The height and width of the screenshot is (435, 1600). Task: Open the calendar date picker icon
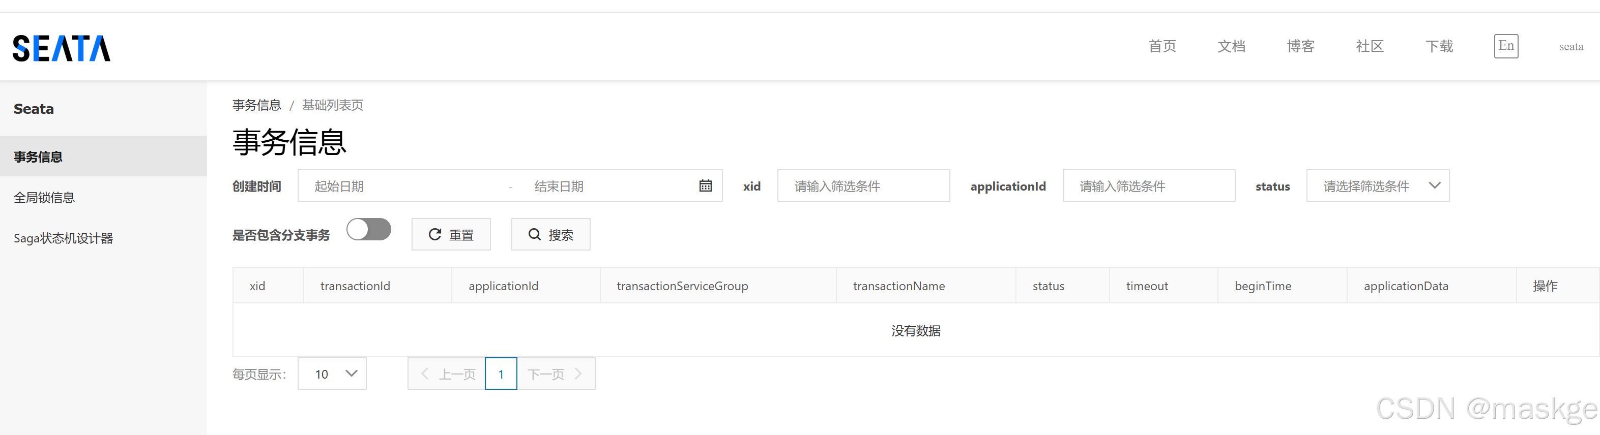click(x=705, y=185)
